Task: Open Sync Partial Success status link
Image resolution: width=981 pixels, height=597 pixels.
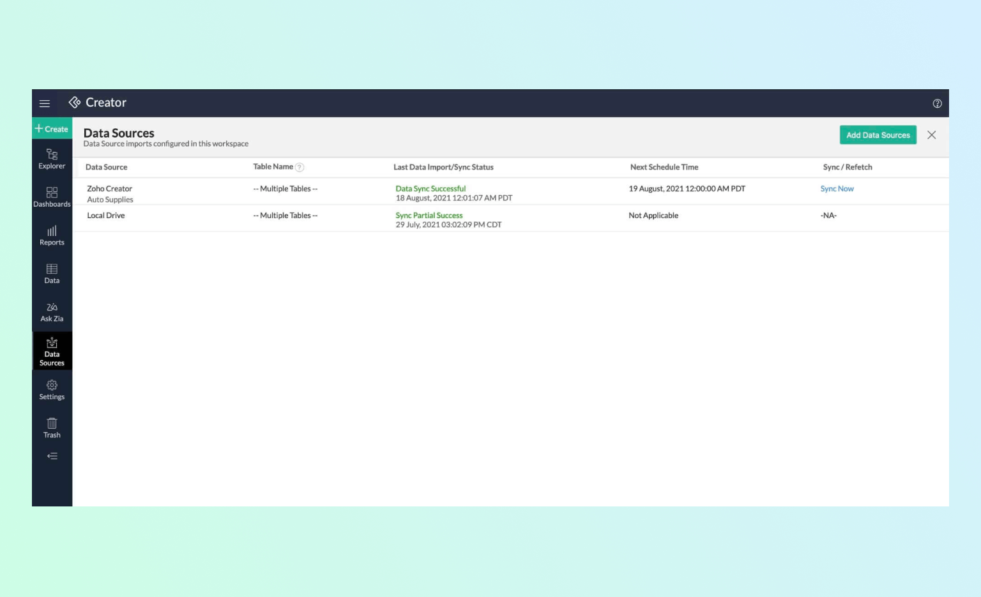Action: pyautogui.click(x=429, y=216)
